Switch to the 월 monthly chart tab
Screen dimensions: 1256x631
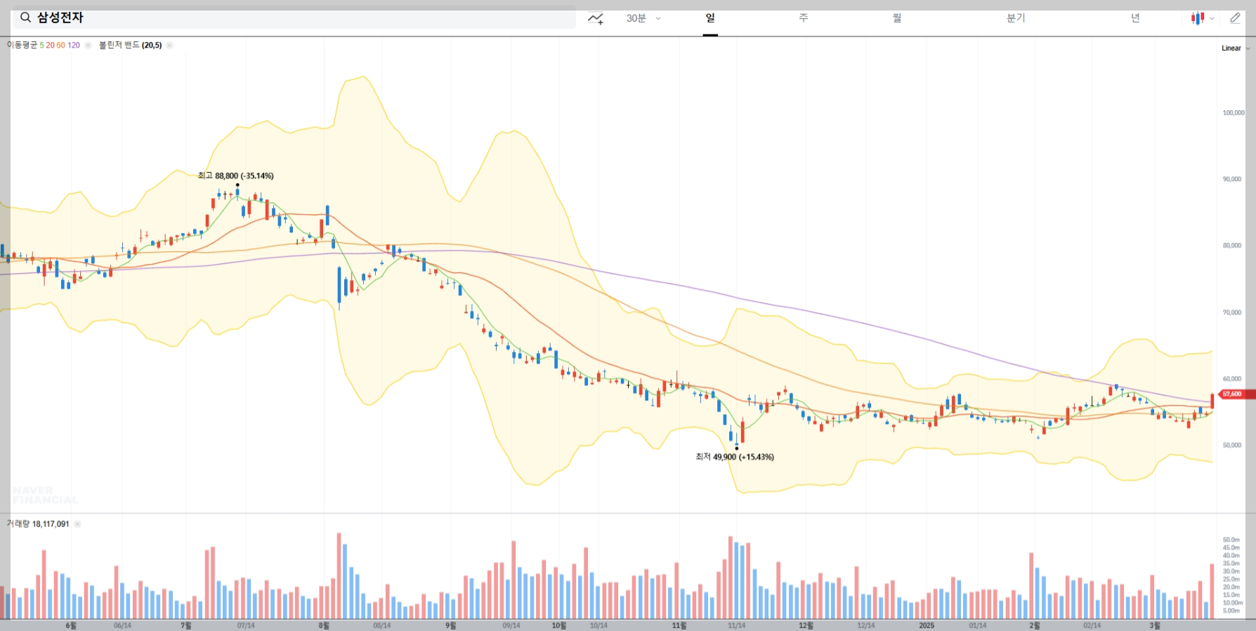coord(897,18)
